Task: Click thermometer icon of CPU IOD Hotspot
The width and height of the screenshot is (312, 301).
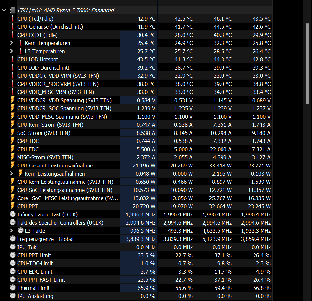Action: pos(12,59)
